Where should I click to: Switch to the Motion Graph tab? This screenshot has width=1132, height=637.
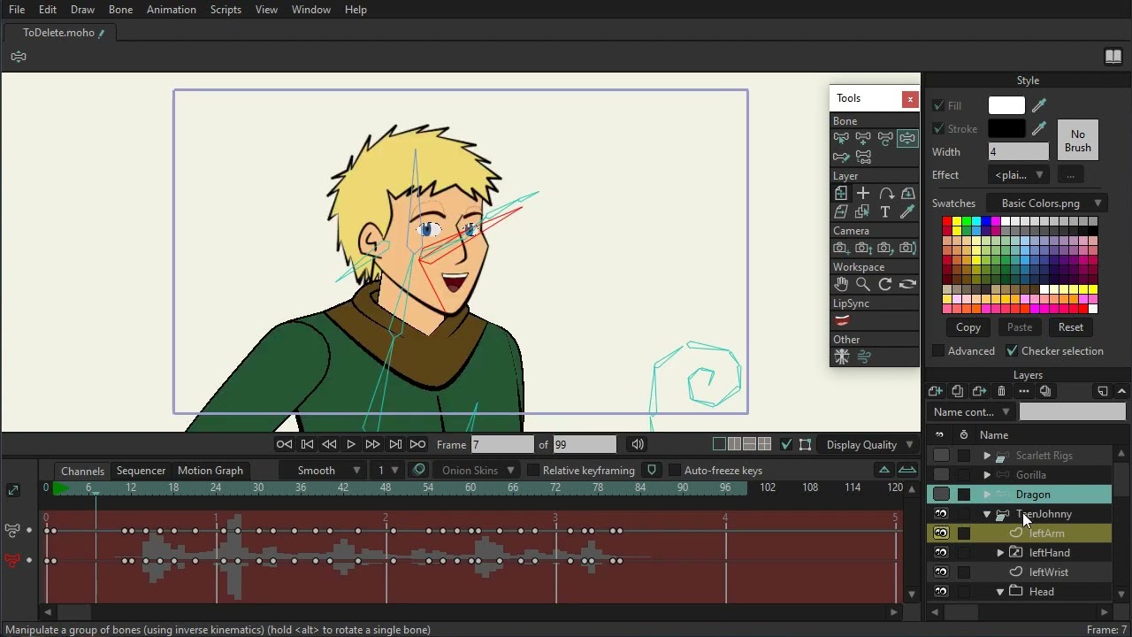(210, 471)
